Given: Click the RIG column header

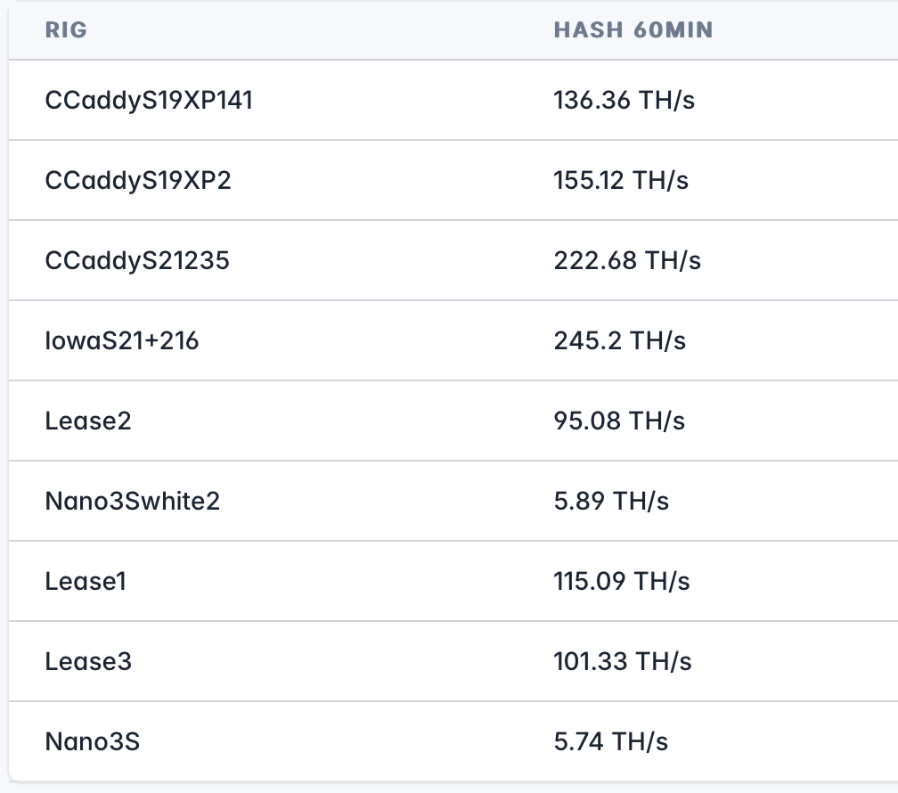Looking at the screenshot, I should (x=66, y=30).
